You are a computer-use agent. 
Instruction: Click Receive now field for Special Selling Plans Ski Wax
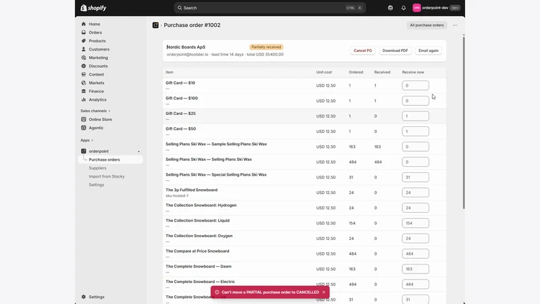click(x=415, y=177)
